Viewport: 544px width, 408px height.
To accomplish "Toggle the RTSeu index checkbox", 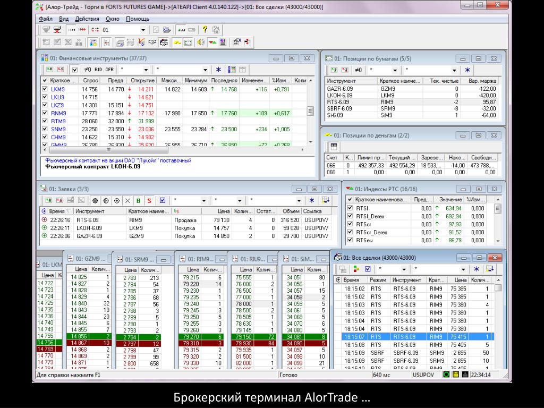I will 350,240.
